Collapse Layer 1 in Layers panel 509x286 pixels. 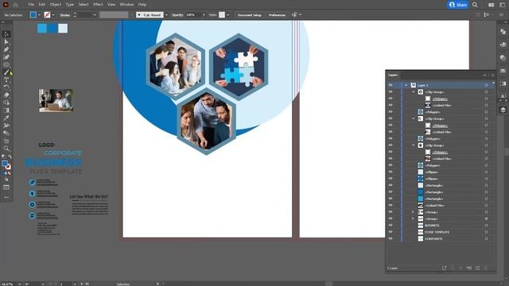pos(406,85)
